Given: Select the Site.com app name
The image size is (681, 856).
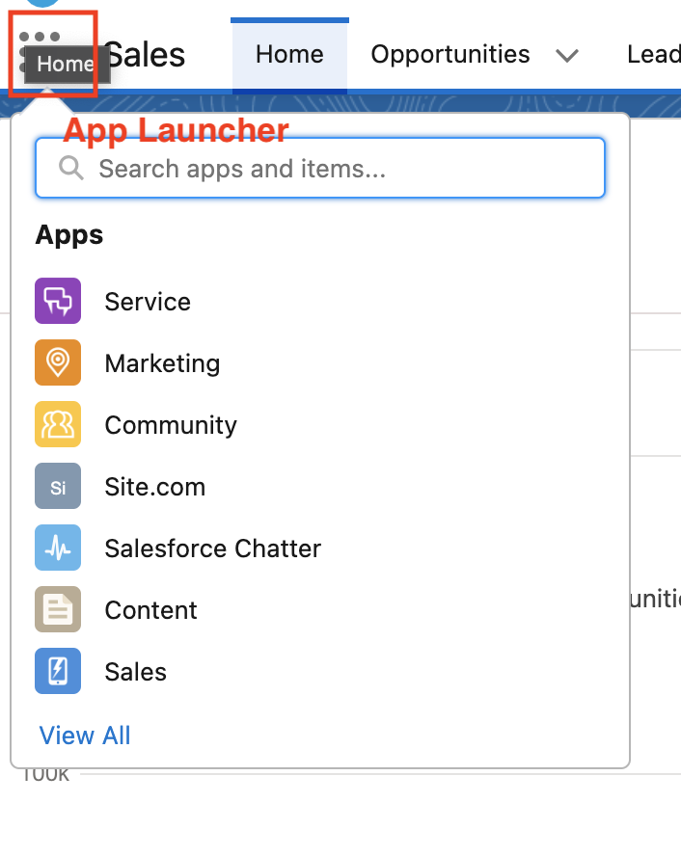Looking at the screenshot, I should tap(155, 487).
